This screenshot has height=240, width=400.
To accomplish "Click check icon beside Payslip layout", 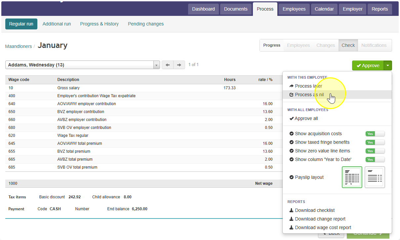I will click(291, 177).
